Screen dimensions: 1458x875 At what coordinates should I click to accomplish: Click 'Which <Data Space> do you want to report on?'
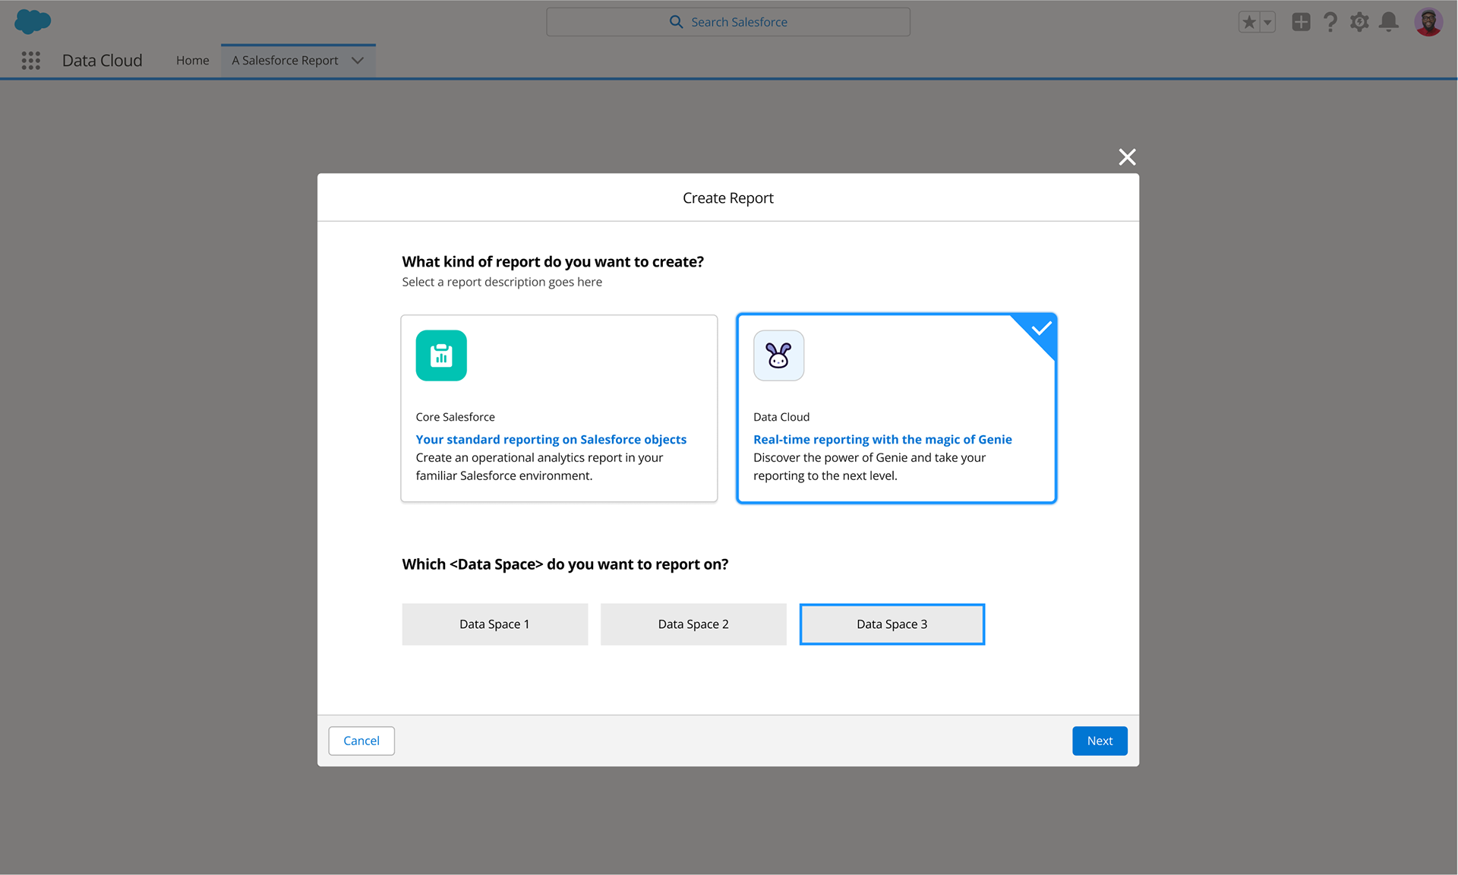pos(565,564)
